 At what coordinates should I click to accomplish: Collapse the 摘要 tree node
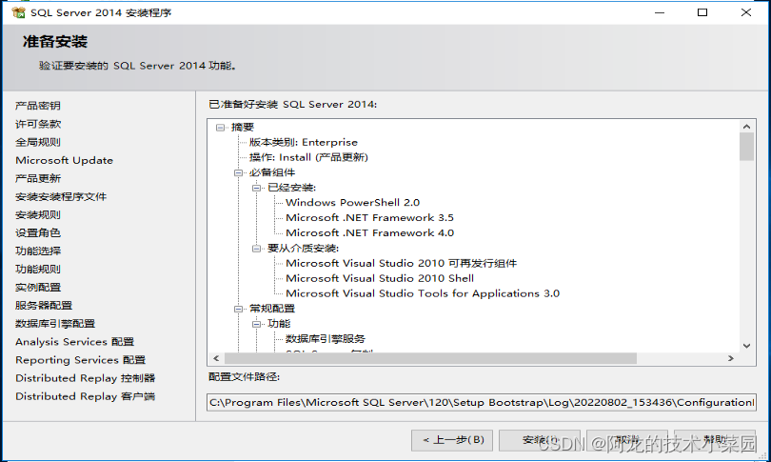click(x=220, y=128)
